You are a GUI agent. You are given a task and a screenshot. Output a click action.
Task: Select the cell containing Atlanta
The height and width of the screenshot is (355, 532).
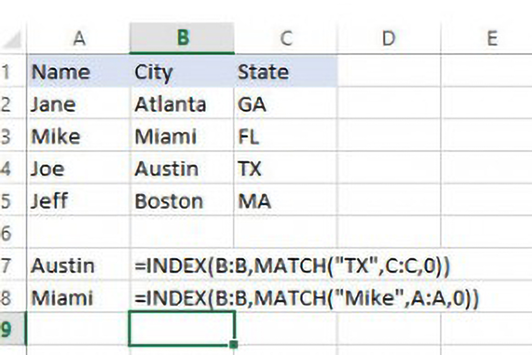pyautogui.click(x=181, y=105)
